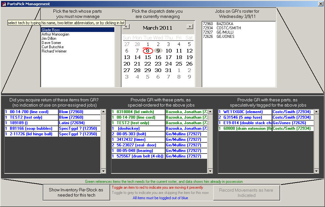325x207 pixels.
Task: Close the PartsPick Management window
Action: (320, 4)
